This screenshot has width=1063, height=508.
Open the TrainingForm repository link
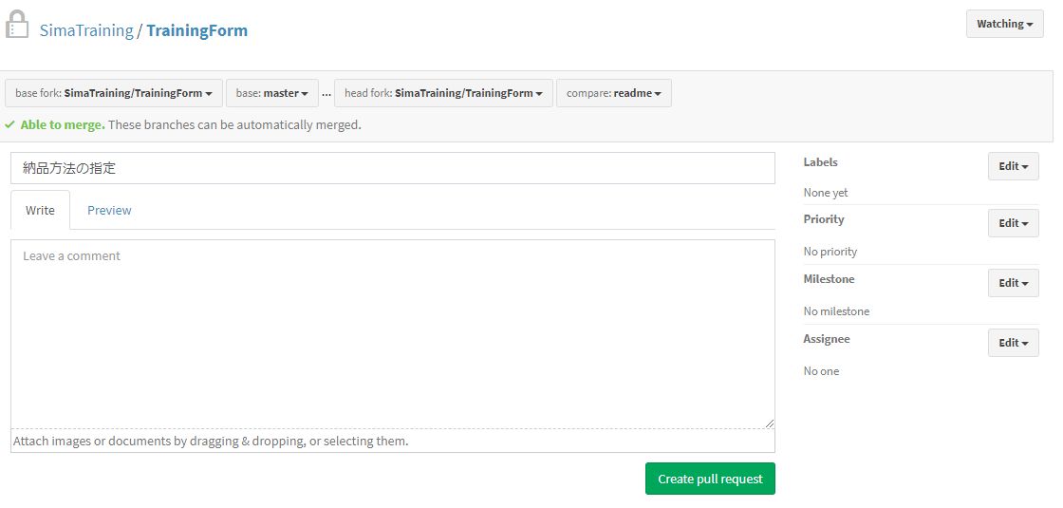coord(196,30)
